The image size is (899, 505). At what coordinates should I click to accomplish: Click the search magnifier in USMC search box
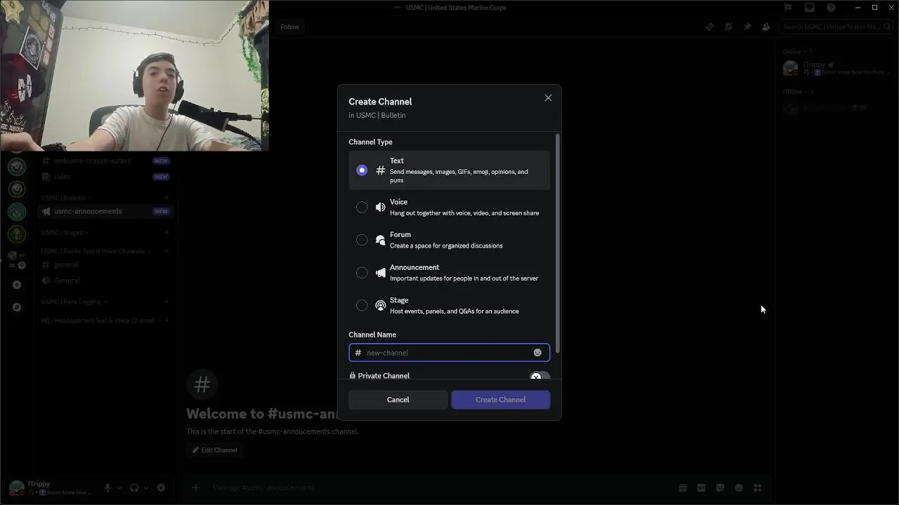click(x=886, y=27)
